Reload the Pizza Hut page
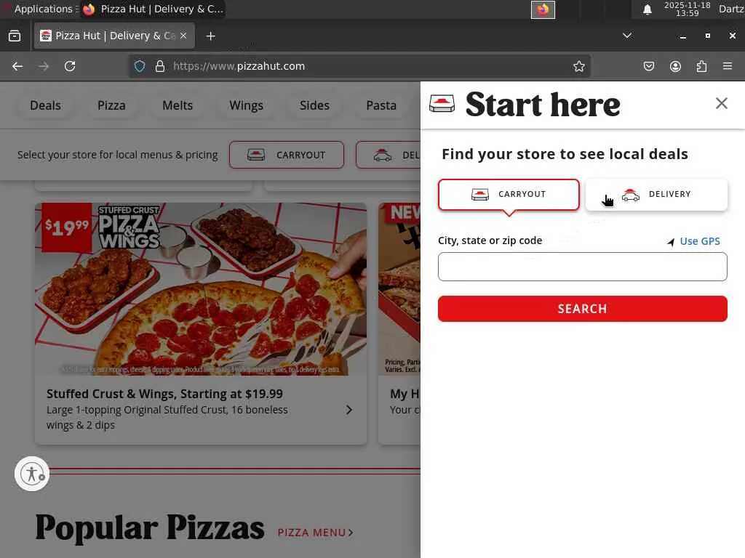This screenshot has height=558, width=745. click(x=70, y=66)
